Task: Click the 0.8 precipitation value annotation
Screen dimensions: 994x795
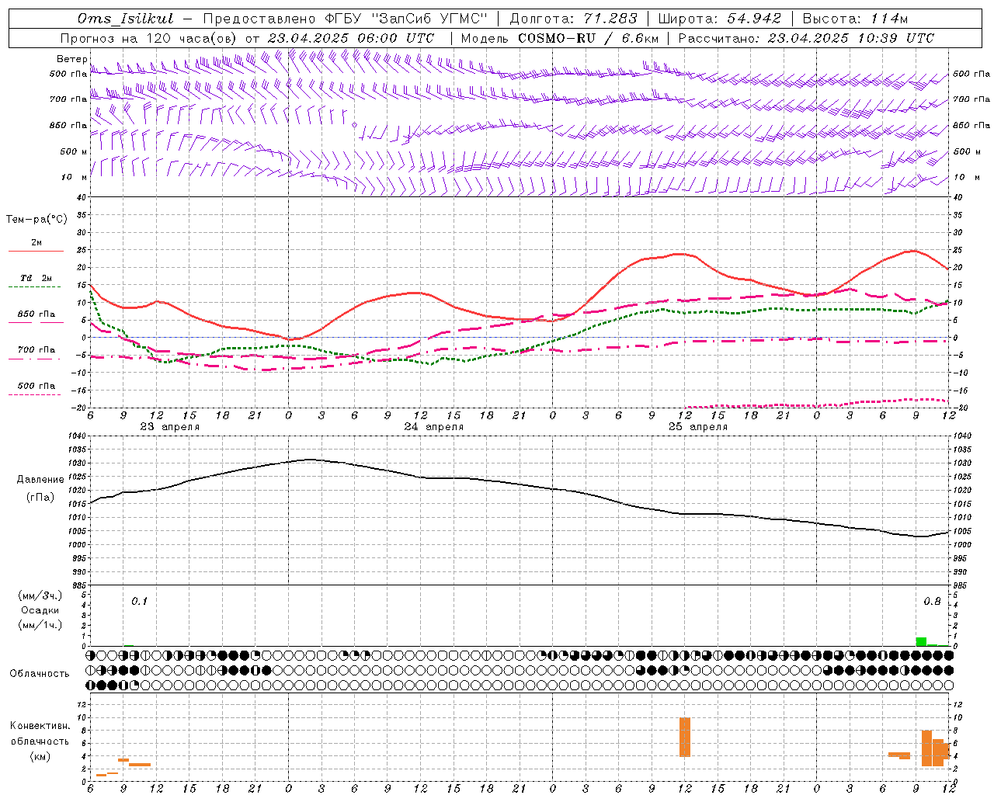Action: point(932,602)
